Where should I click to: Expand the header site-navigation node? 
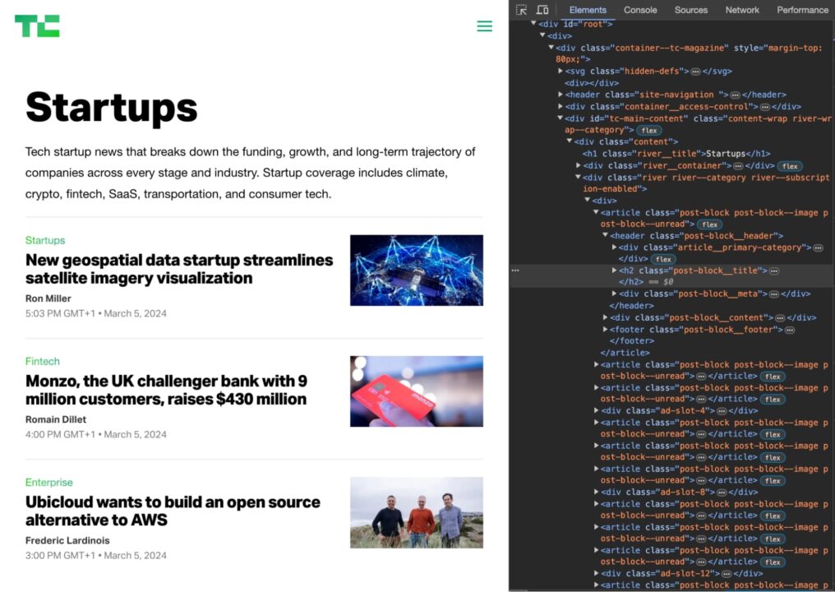561,95
